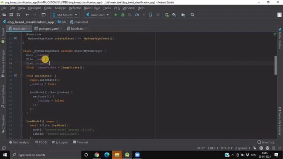Open the Tools menu
Screen dimensions: 283x159
tap(107, 8)
